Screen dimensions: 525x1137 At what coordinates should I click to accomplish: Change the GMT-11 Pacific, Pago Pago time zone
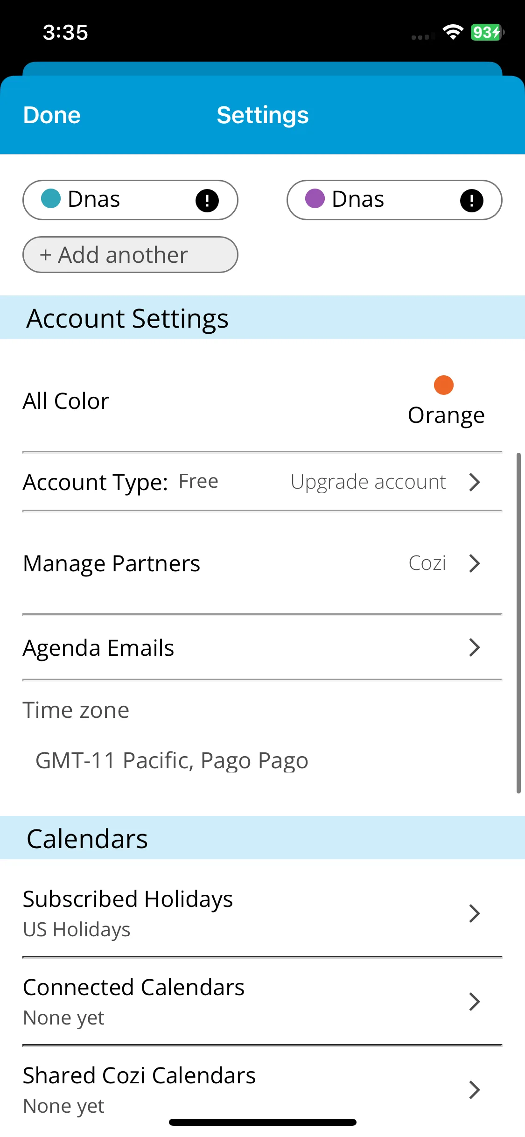(x=172, y=761)
